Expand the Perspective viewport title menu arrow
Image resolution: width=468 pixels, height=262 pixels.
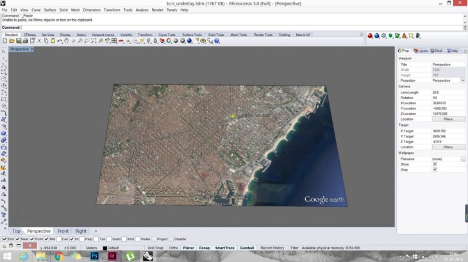pyautogui.click(x=32, y=49)
